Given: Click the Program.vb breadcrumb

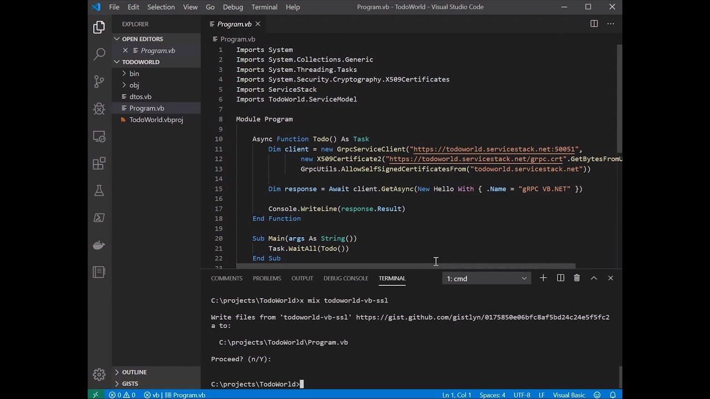Looking at the screenshot, I should point(237,39).
